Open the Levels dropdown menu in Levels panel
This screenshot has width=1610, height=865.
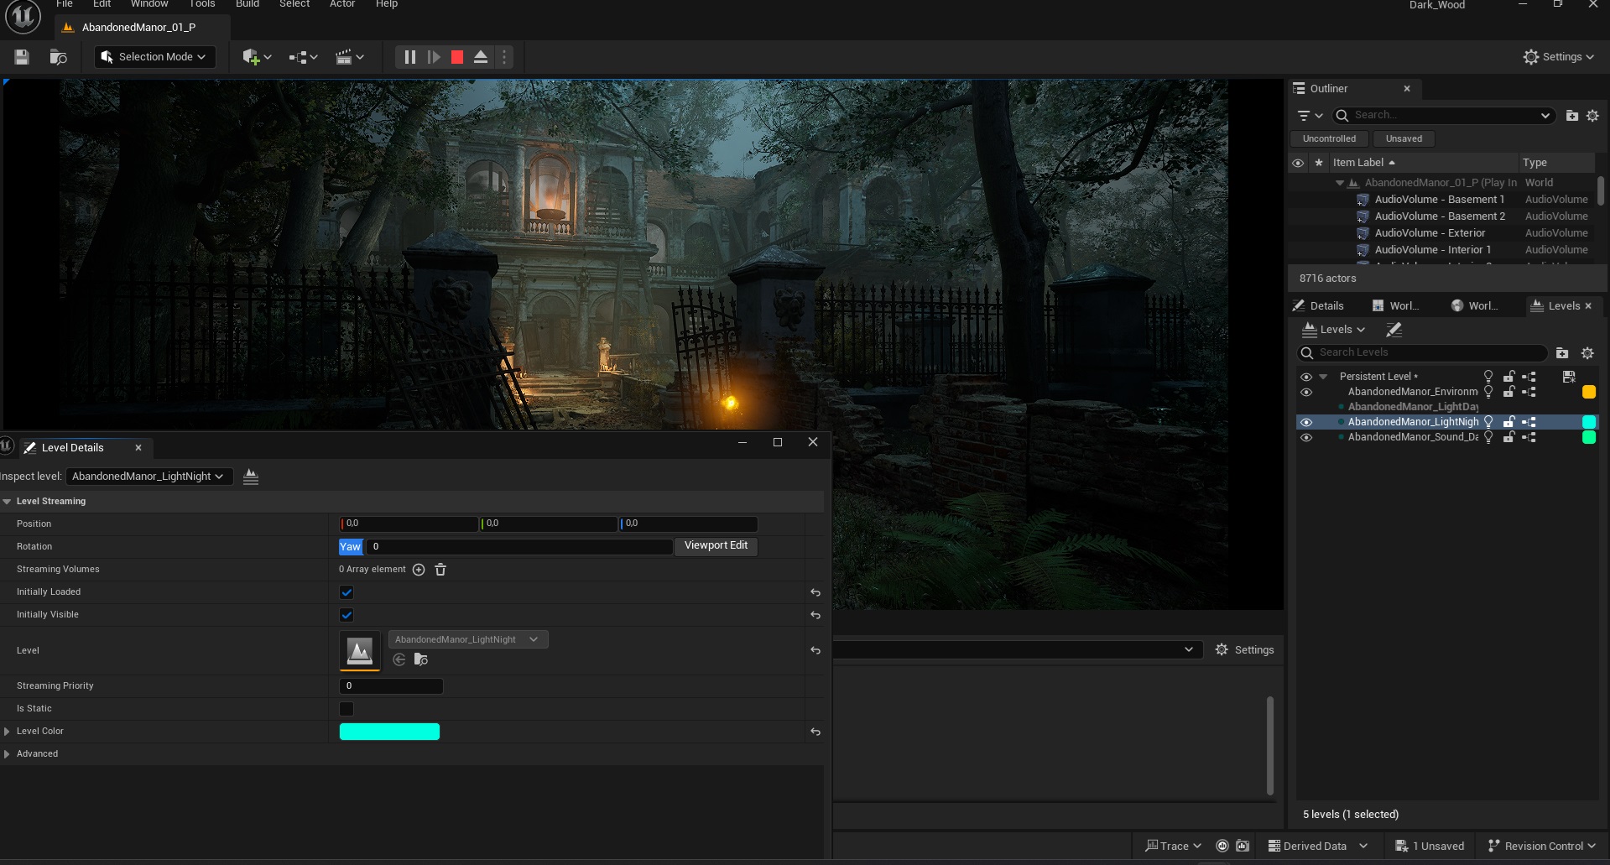[1334, 330]
